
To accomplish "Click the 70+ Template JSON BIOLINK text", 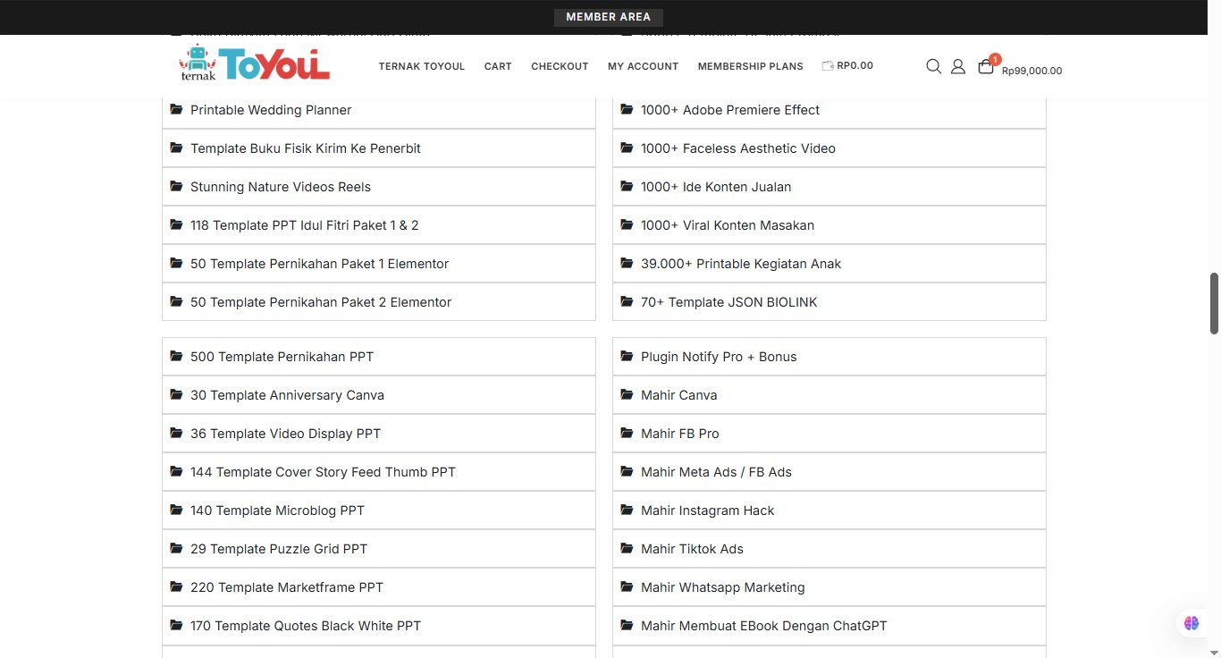I will [x=729, y=302].
